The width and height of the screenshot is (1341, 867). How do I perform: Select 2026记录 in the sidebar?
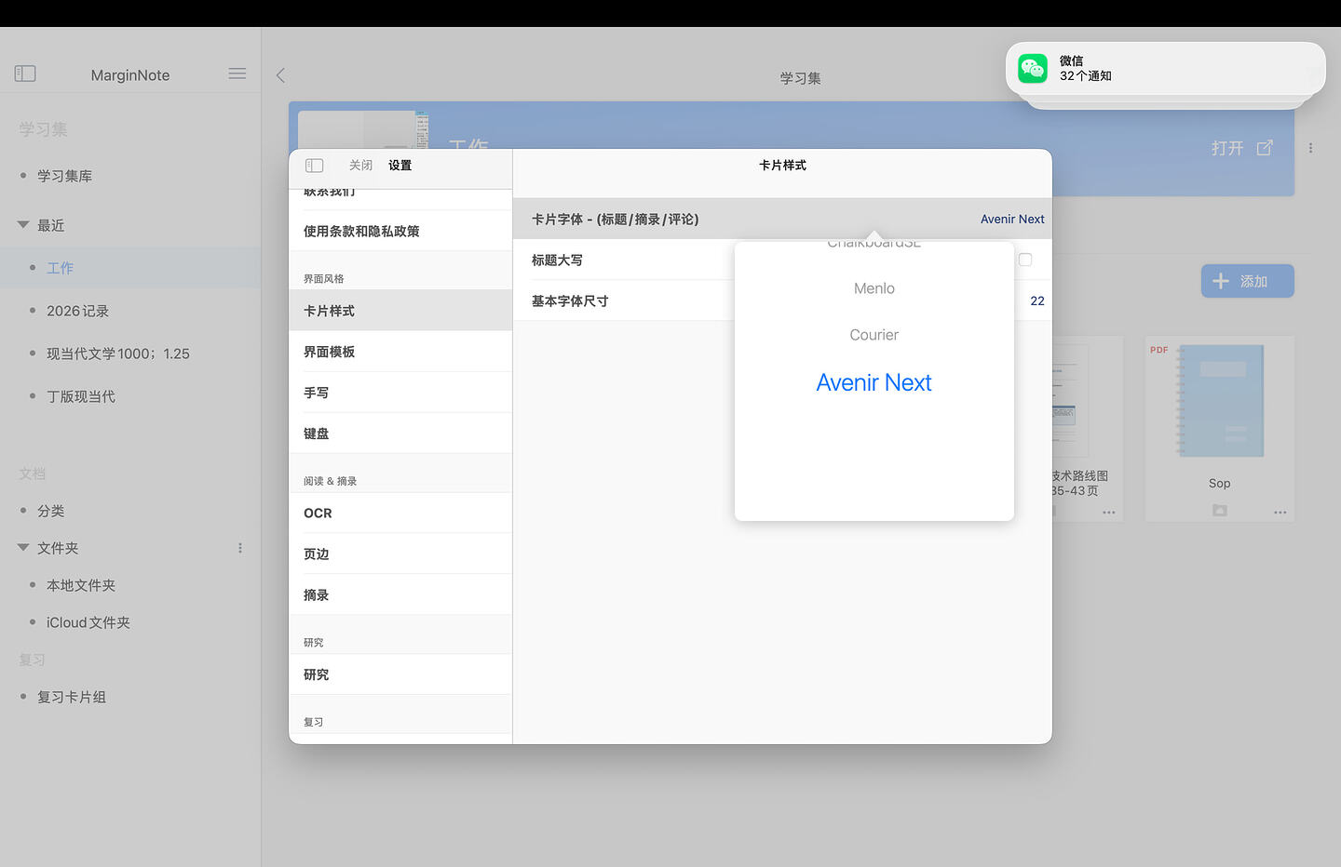click(78, 311)
